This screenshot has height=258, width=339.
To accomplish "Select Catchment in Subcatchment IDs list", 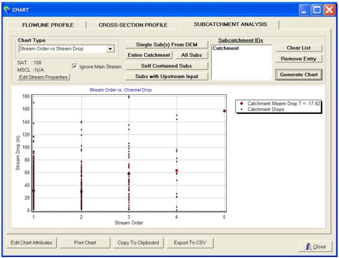I will pyautogui.click(x=226, y=48).
